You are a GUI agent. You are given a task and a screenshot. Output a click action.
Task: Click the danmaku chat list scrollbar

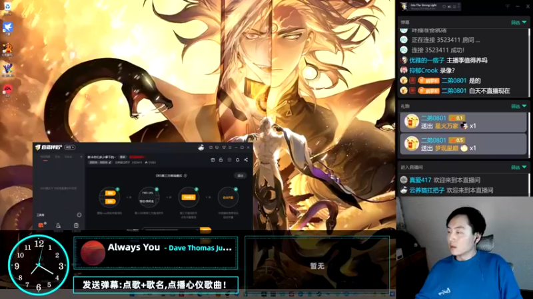click(x=529, y=62)
